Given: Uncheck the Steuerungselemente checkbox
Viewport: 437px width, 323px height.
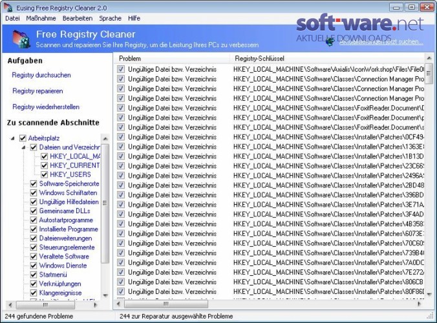Looking at the screenshot, I should [34, 247].
